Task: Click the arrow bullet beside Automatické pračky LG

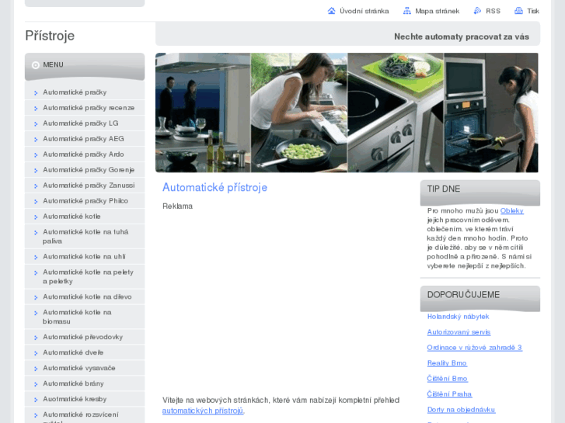Action: (x=36, y=124)
